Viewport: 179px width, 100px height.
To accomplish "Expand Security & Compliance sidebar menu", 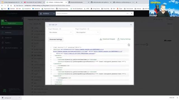I will pos(21,48).
